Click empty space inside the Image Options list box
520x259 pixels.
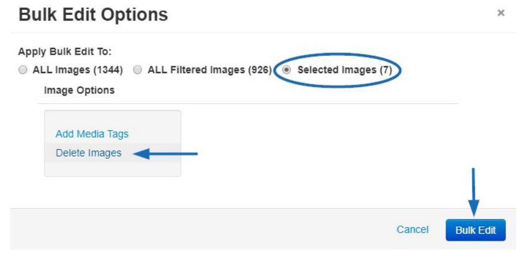113,169
